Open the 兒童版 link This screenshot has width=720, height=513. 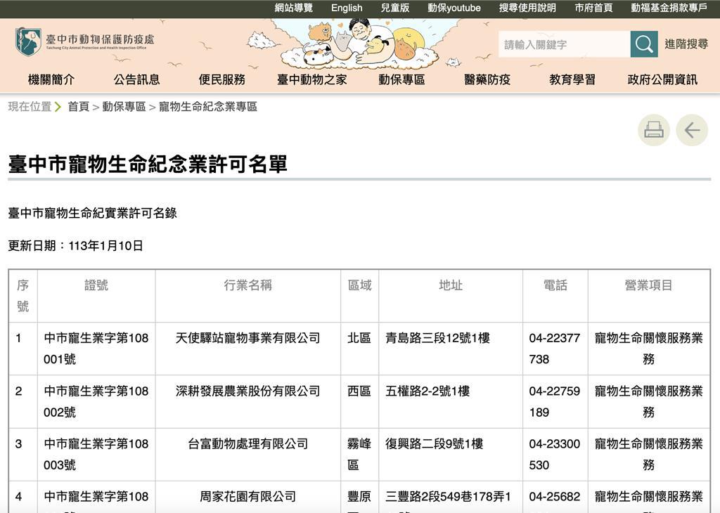(395, 8)
